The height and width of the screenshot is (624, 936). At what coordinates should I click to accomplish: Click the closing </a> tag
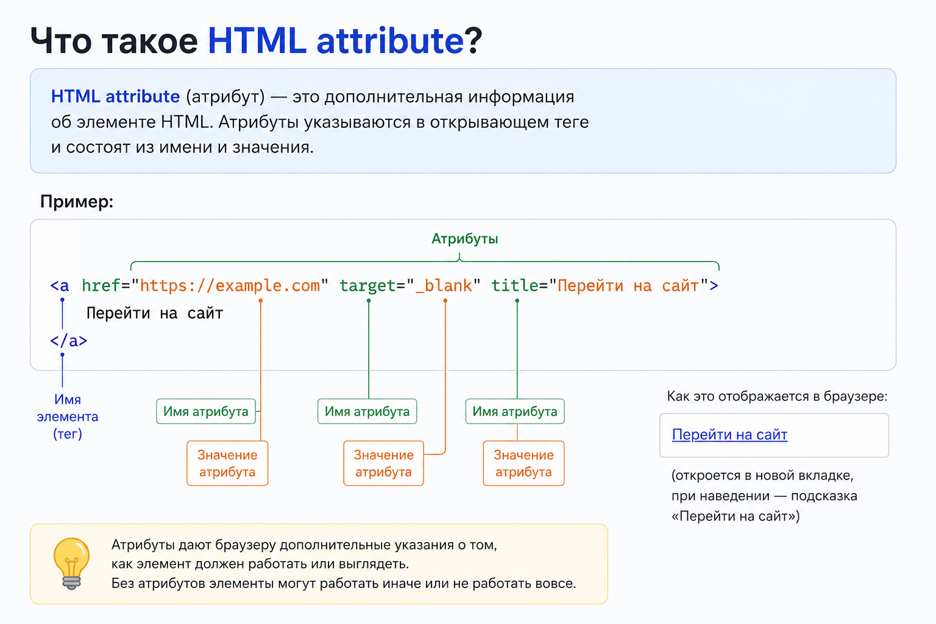[68, 341]
